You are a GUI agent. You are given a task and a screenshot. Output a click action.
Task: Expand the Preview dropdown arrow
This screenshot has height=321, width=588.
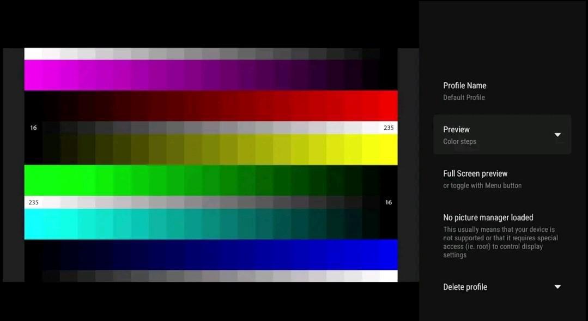tap(557, 134)
